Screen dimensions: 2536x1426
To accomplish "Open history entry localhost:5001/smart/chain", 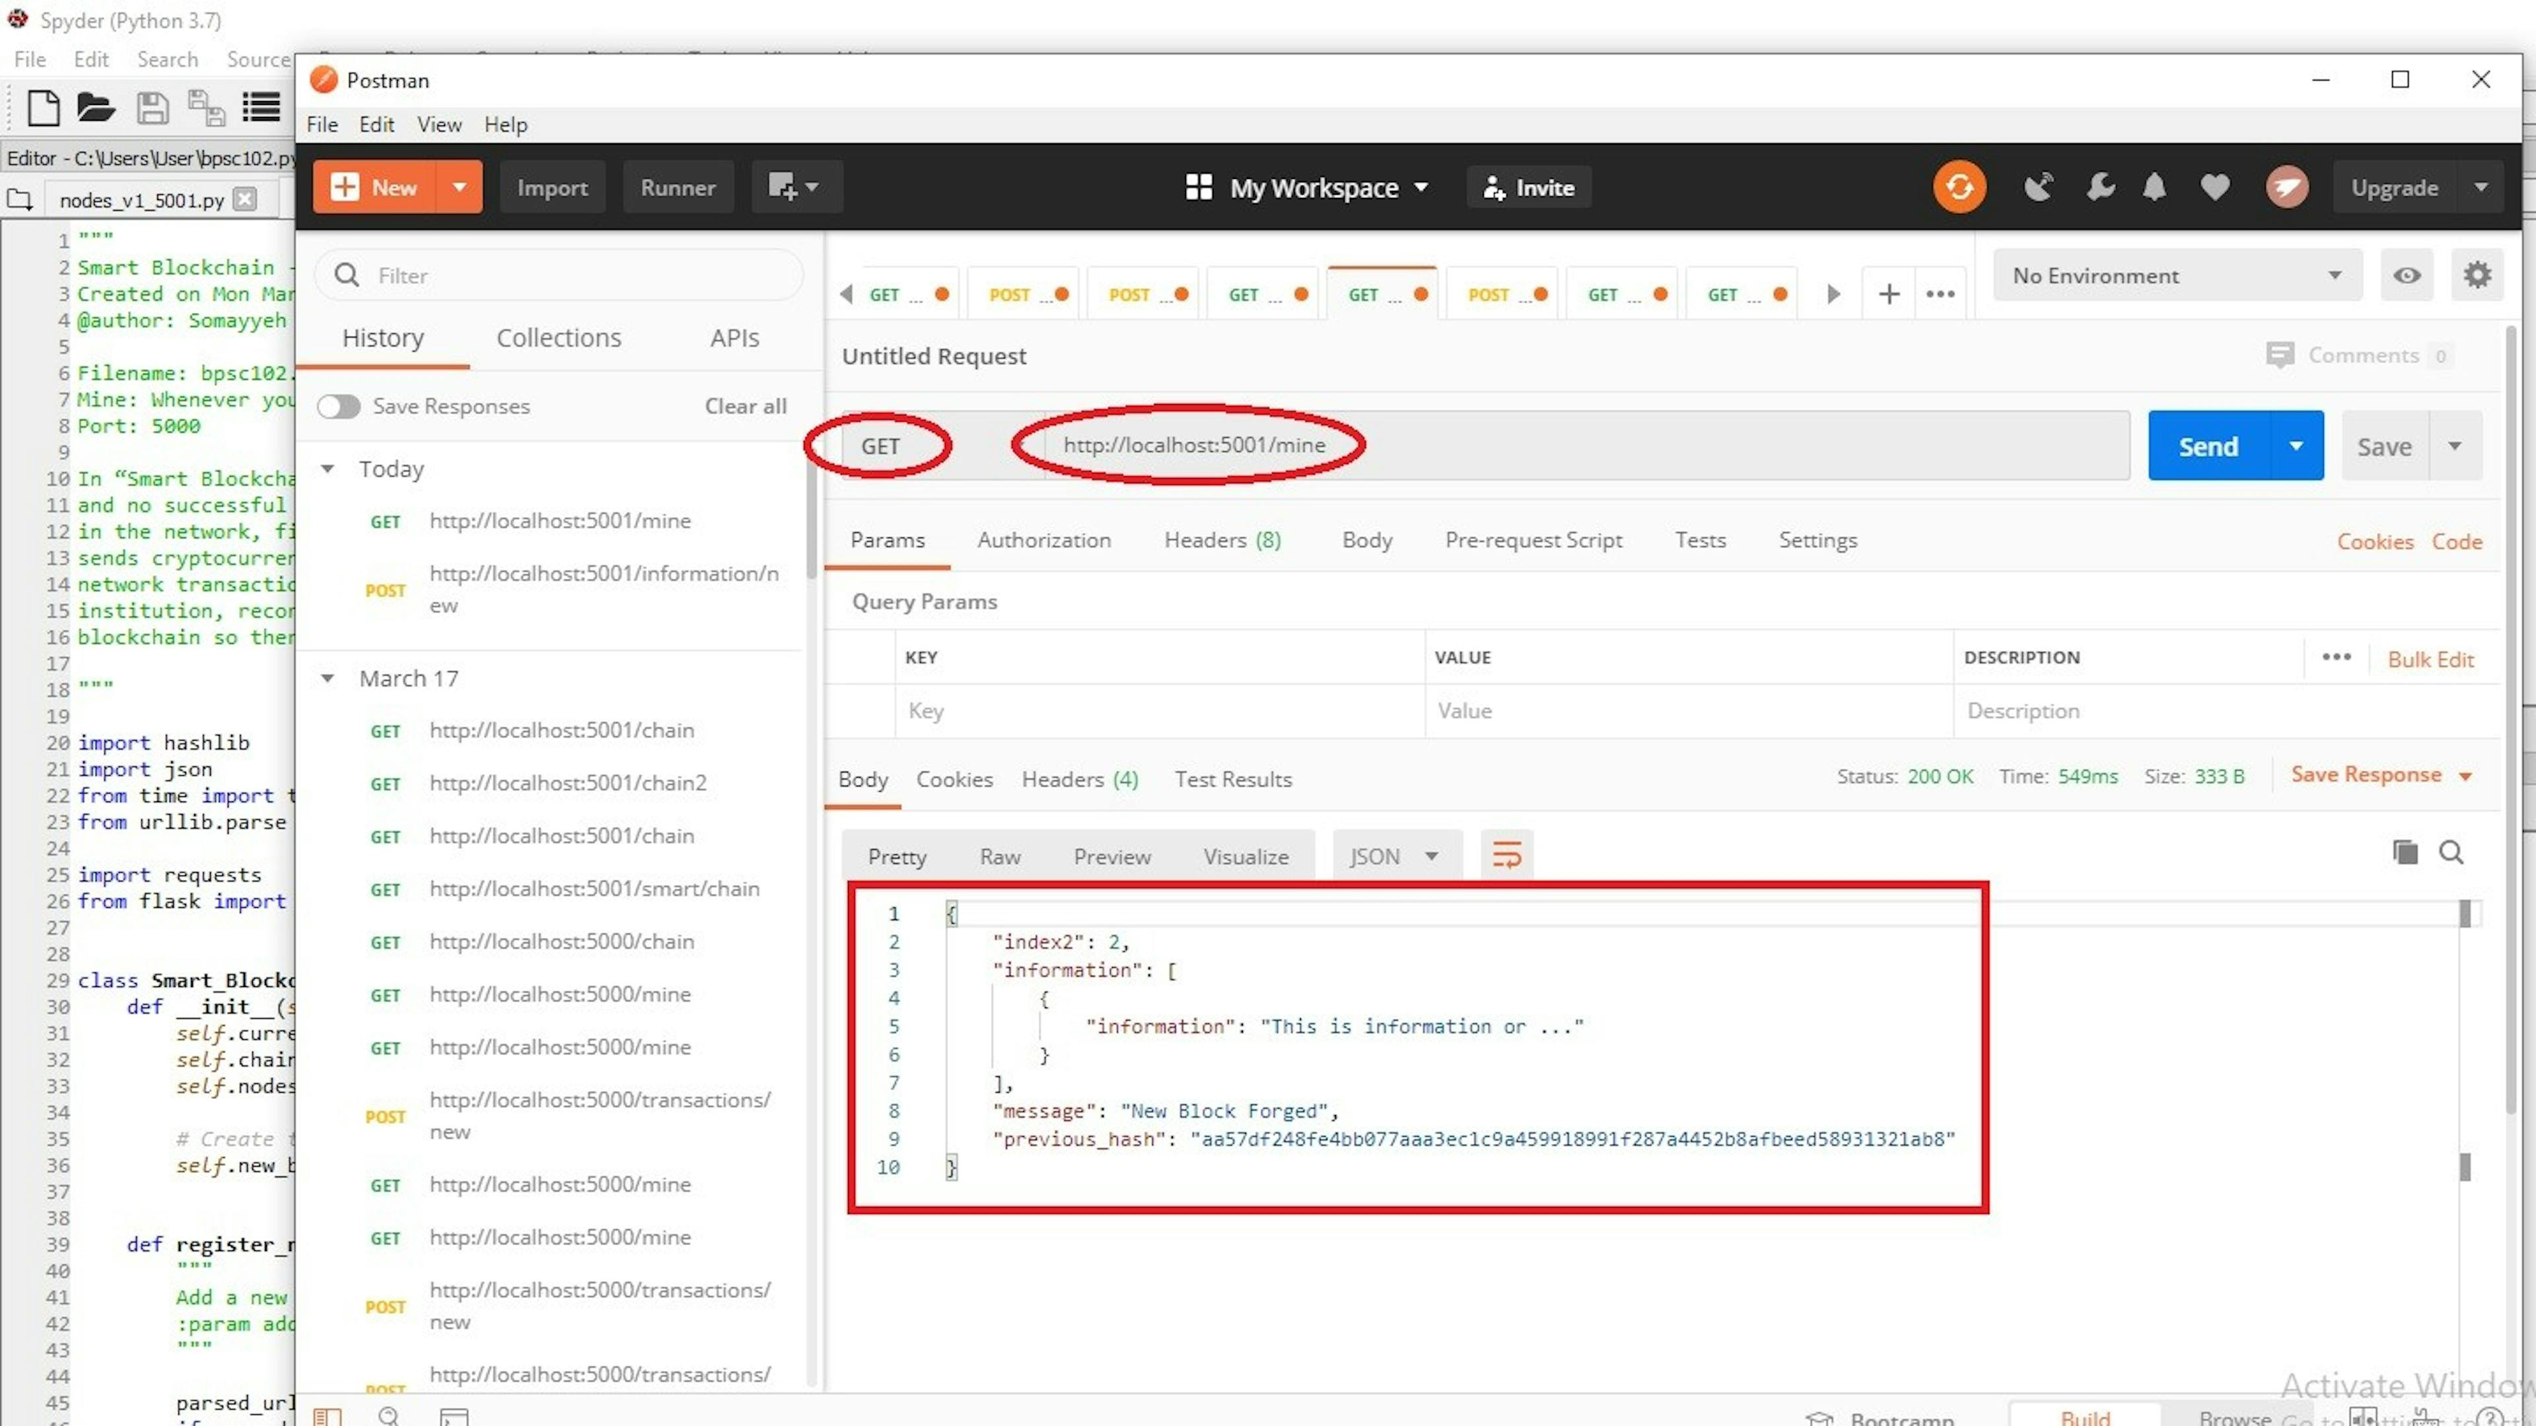I will pos(594,889).
